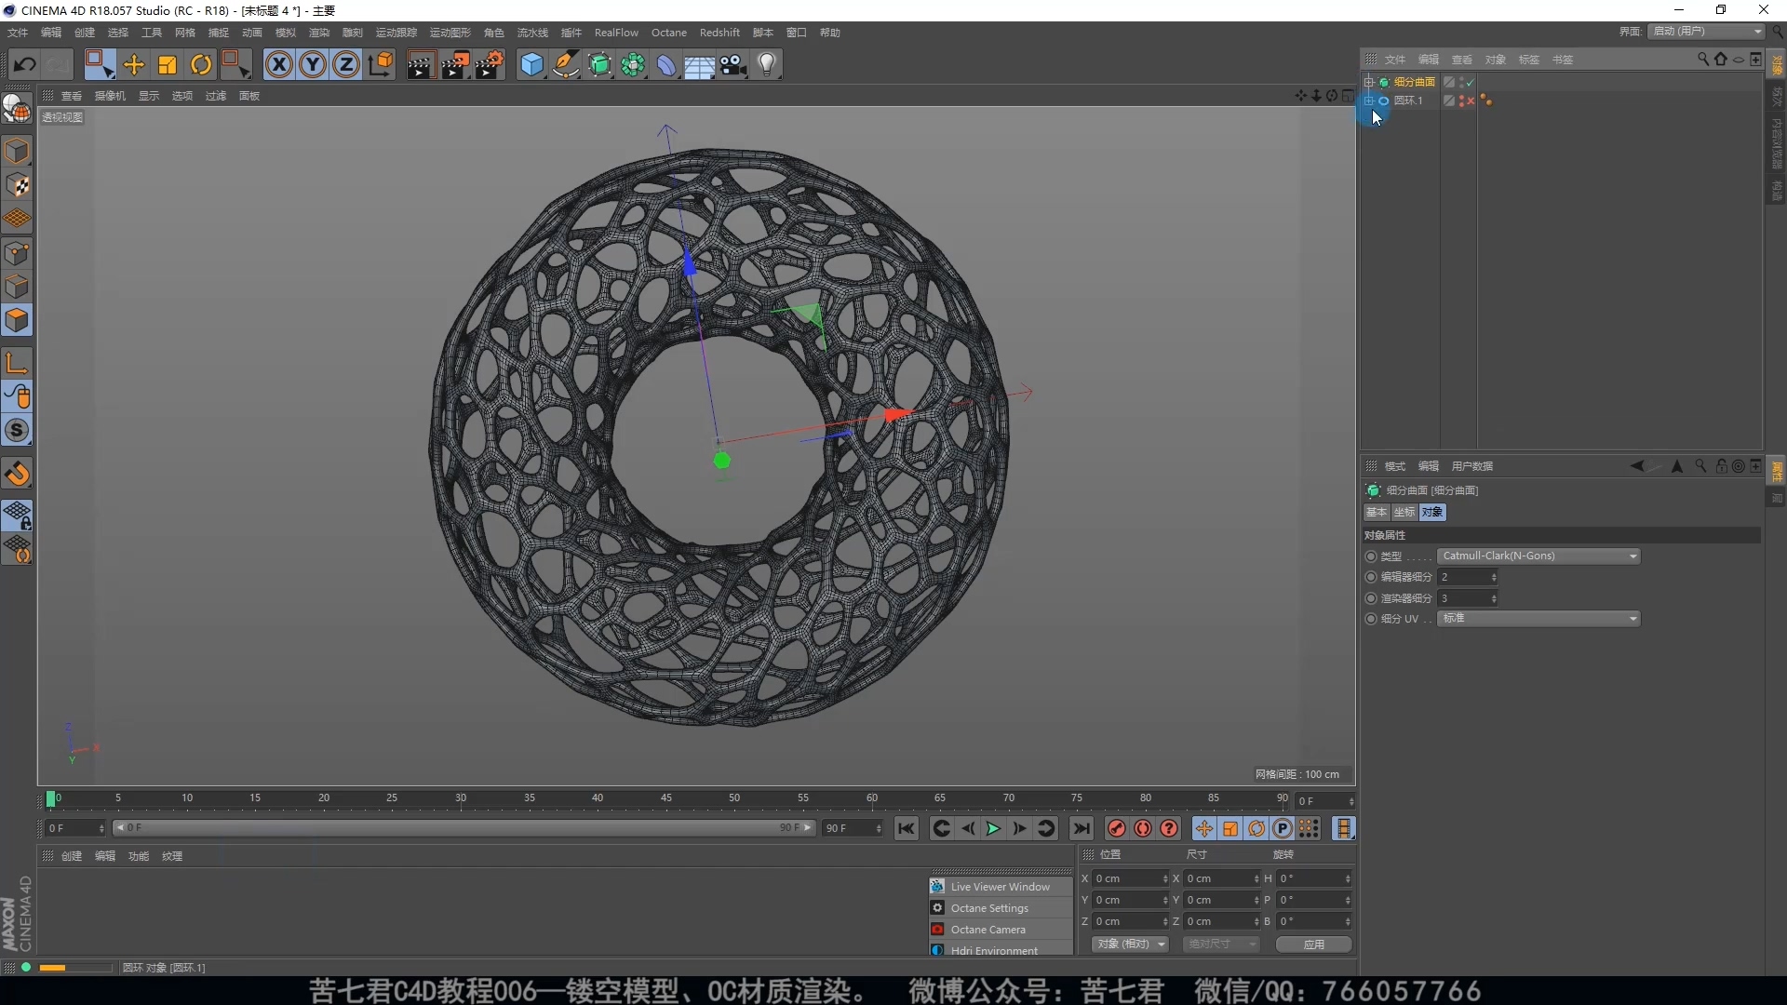
Task: Toggle Parameter keyframe recording P button
Action: [x=1283, y=828]
